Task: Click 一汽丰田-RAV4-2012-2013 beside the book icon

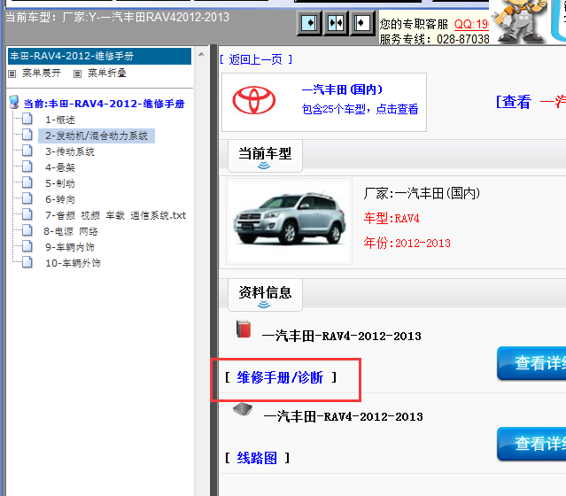Action: click(x=342, y=337)
